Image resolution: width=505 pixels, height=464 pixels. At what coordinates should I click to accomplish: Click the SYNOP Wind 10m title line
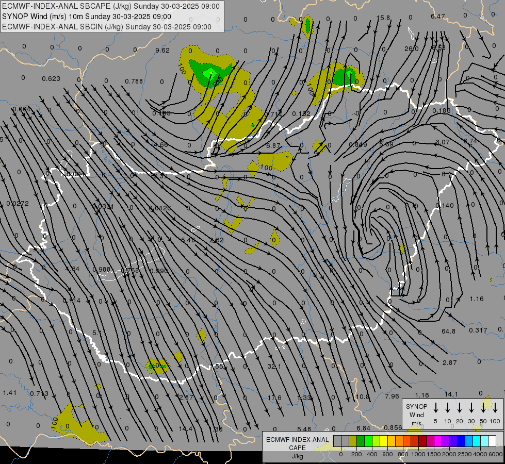pyautogui.click(x=87, y=16)
